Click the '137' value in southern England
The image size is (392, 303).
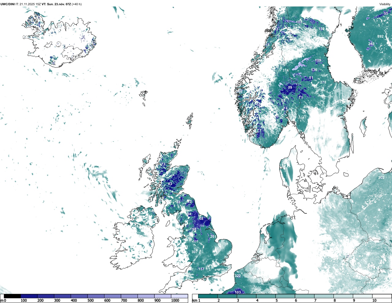click(x=201, y=269)
